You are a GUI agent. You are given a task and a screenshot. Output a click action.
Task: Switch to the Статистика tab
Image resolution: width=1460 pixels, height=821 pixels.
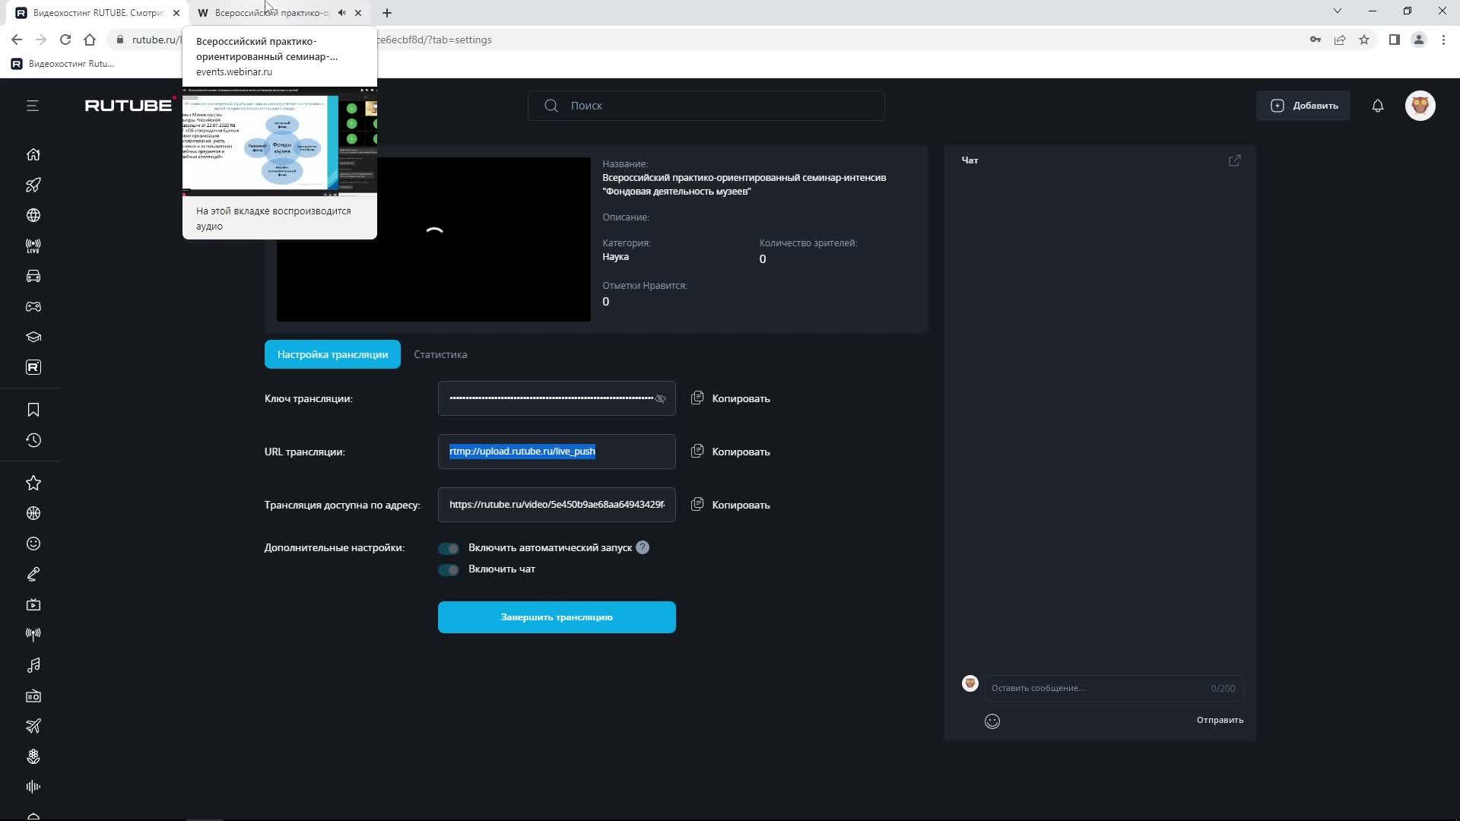(x=440, y=354)
